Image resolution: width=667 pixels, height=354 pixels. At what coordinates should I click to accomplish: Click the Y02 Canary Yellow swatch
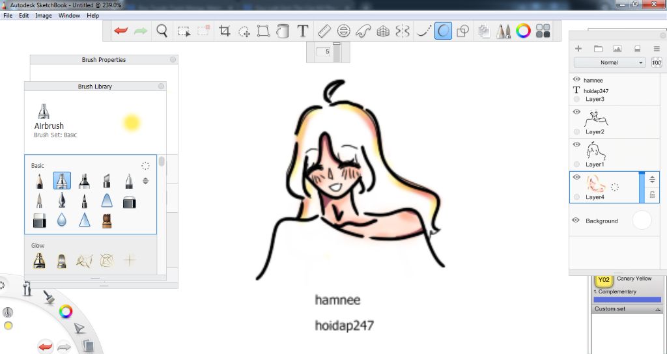tap(604, 280)
